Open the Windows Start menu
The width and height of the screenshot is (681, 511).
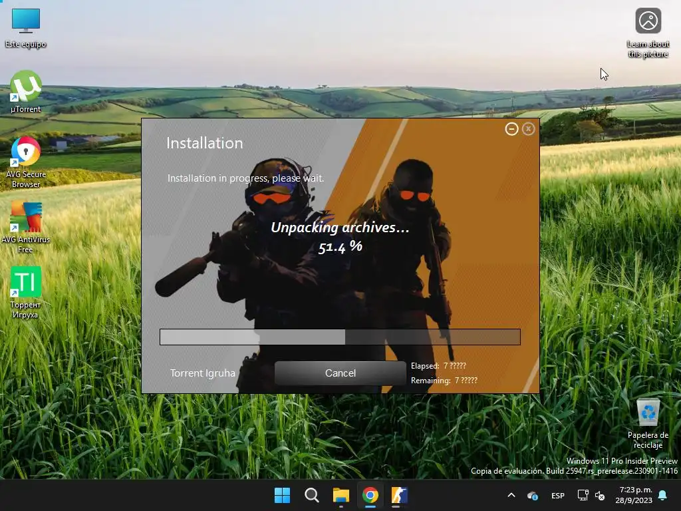coord(282,495)
